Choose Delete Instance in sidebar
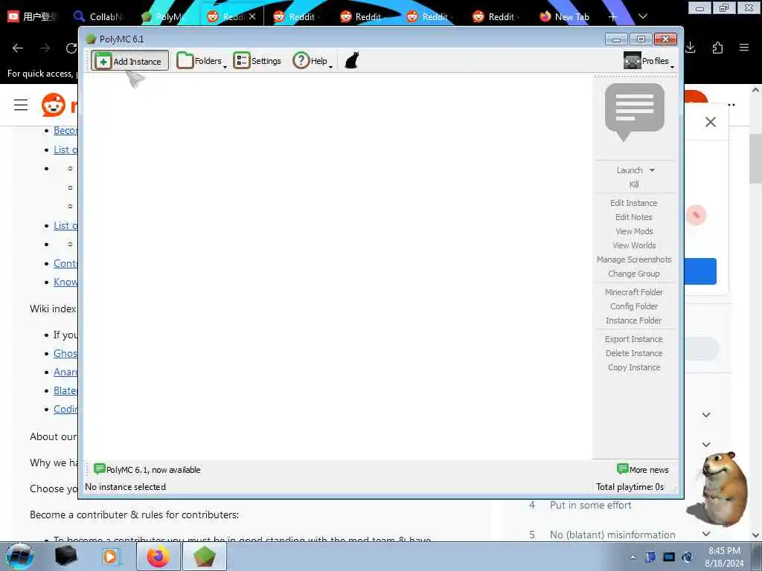Image resolution: width=762 pixels, height=571 pixels. tap(634, 353)
